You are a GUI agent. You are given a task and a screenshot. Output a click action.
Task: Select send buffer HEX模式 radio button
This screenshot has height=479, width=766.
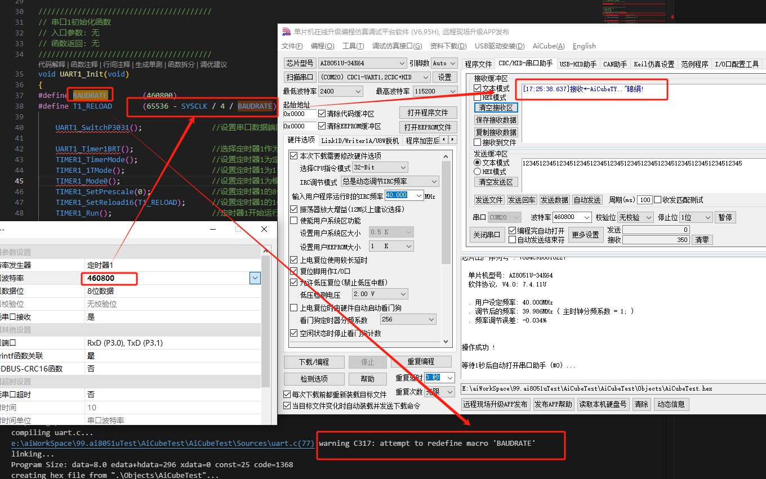[x=478, y=171]
